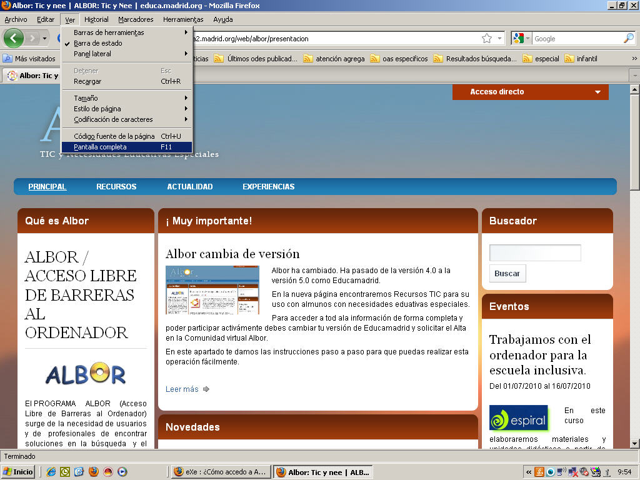Choose Recargar from the Ver menu
This screenshot has height=480, width=640.
pos(126,81)
